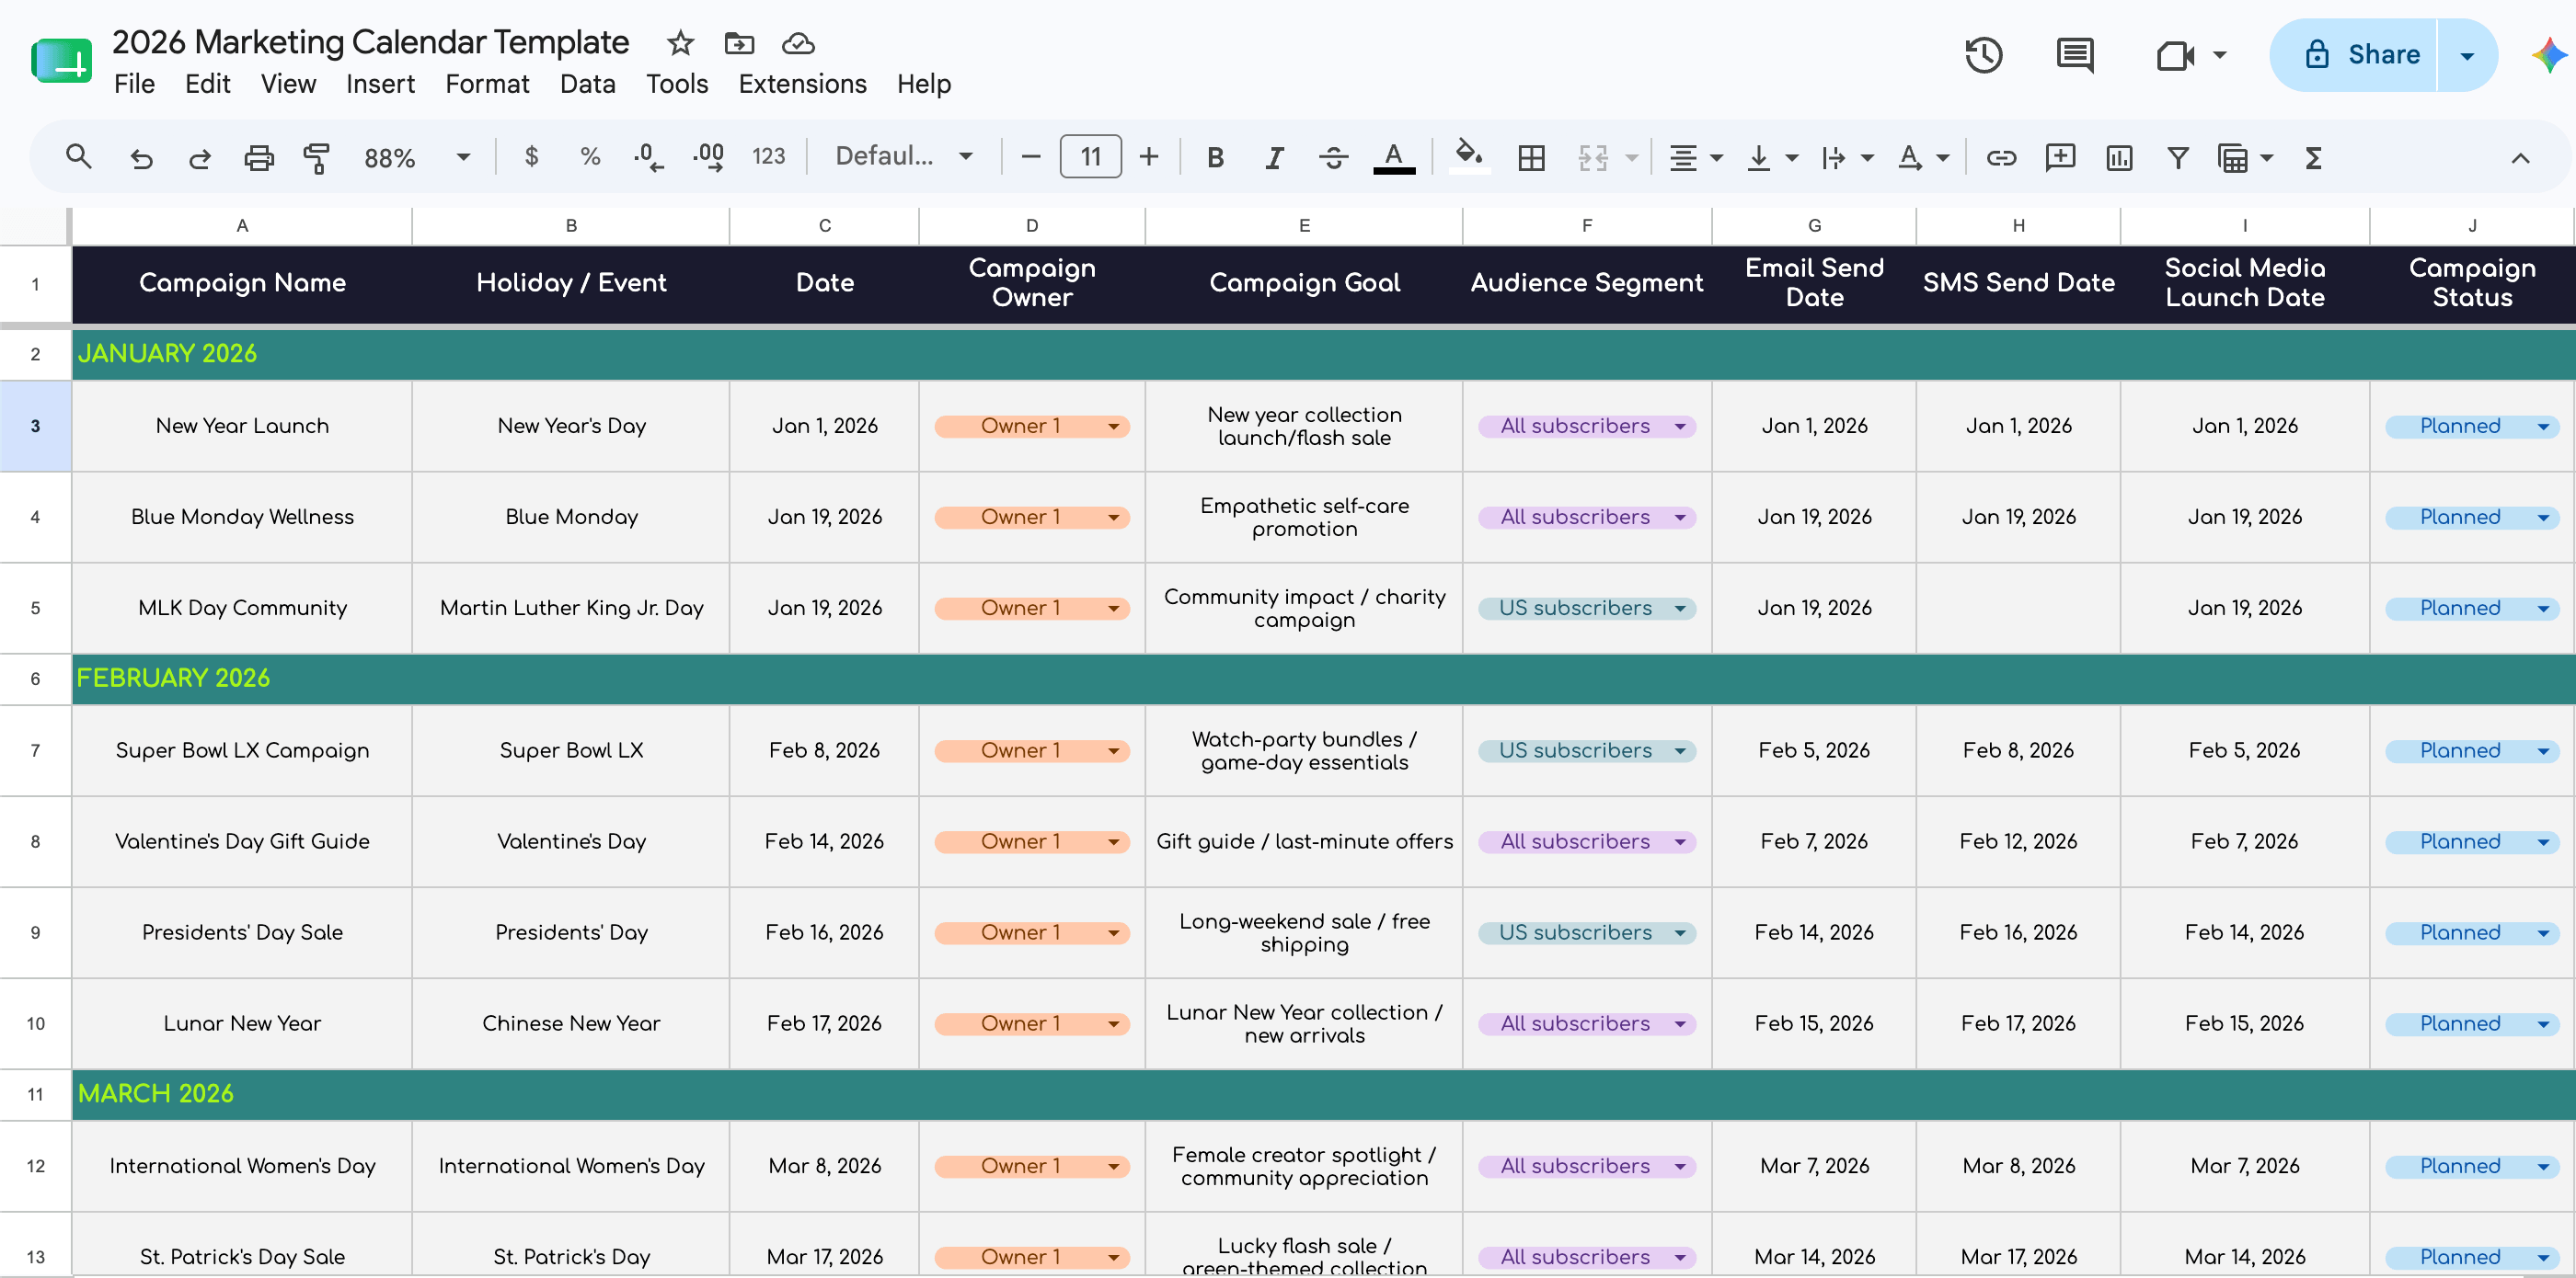Click the document title
Image resolution: width=2576 pixels, height=1278 pixels.
coord(370,42)
